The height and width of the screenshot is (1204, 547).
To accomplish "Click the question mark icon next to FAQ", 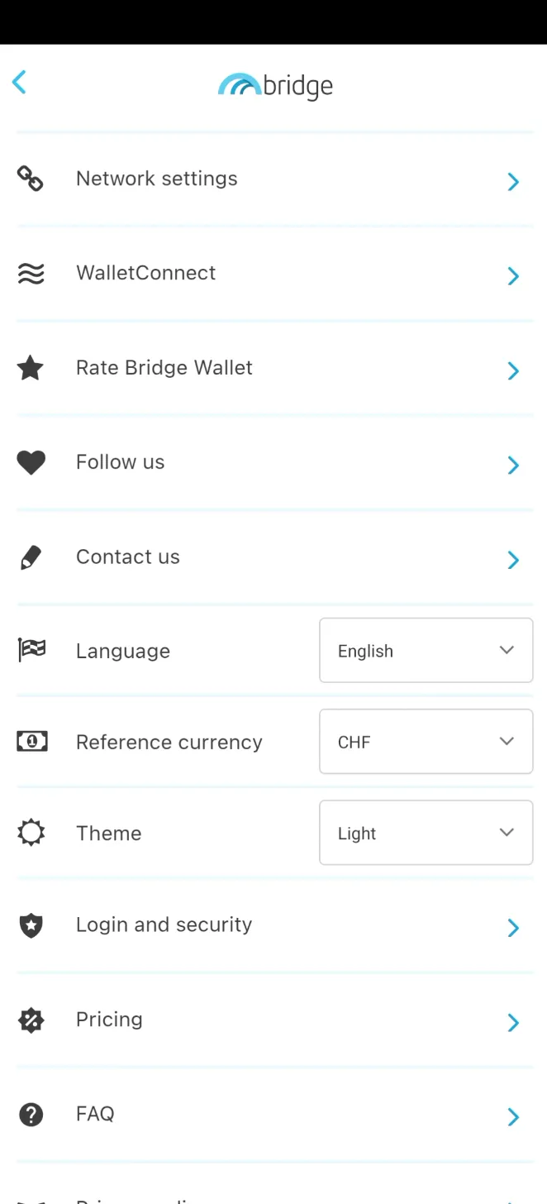I will (31, 1114).
